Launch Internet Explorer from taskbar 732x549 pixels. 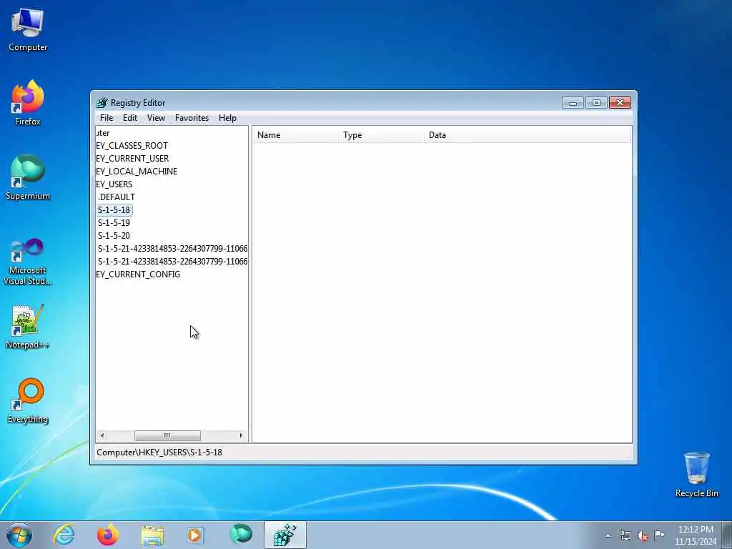(x=64, y=535)
